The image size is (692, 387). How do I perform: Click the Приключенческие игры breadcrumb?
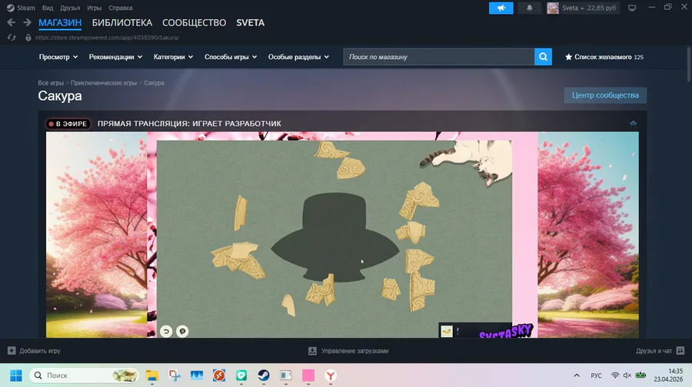click(104, 83)
